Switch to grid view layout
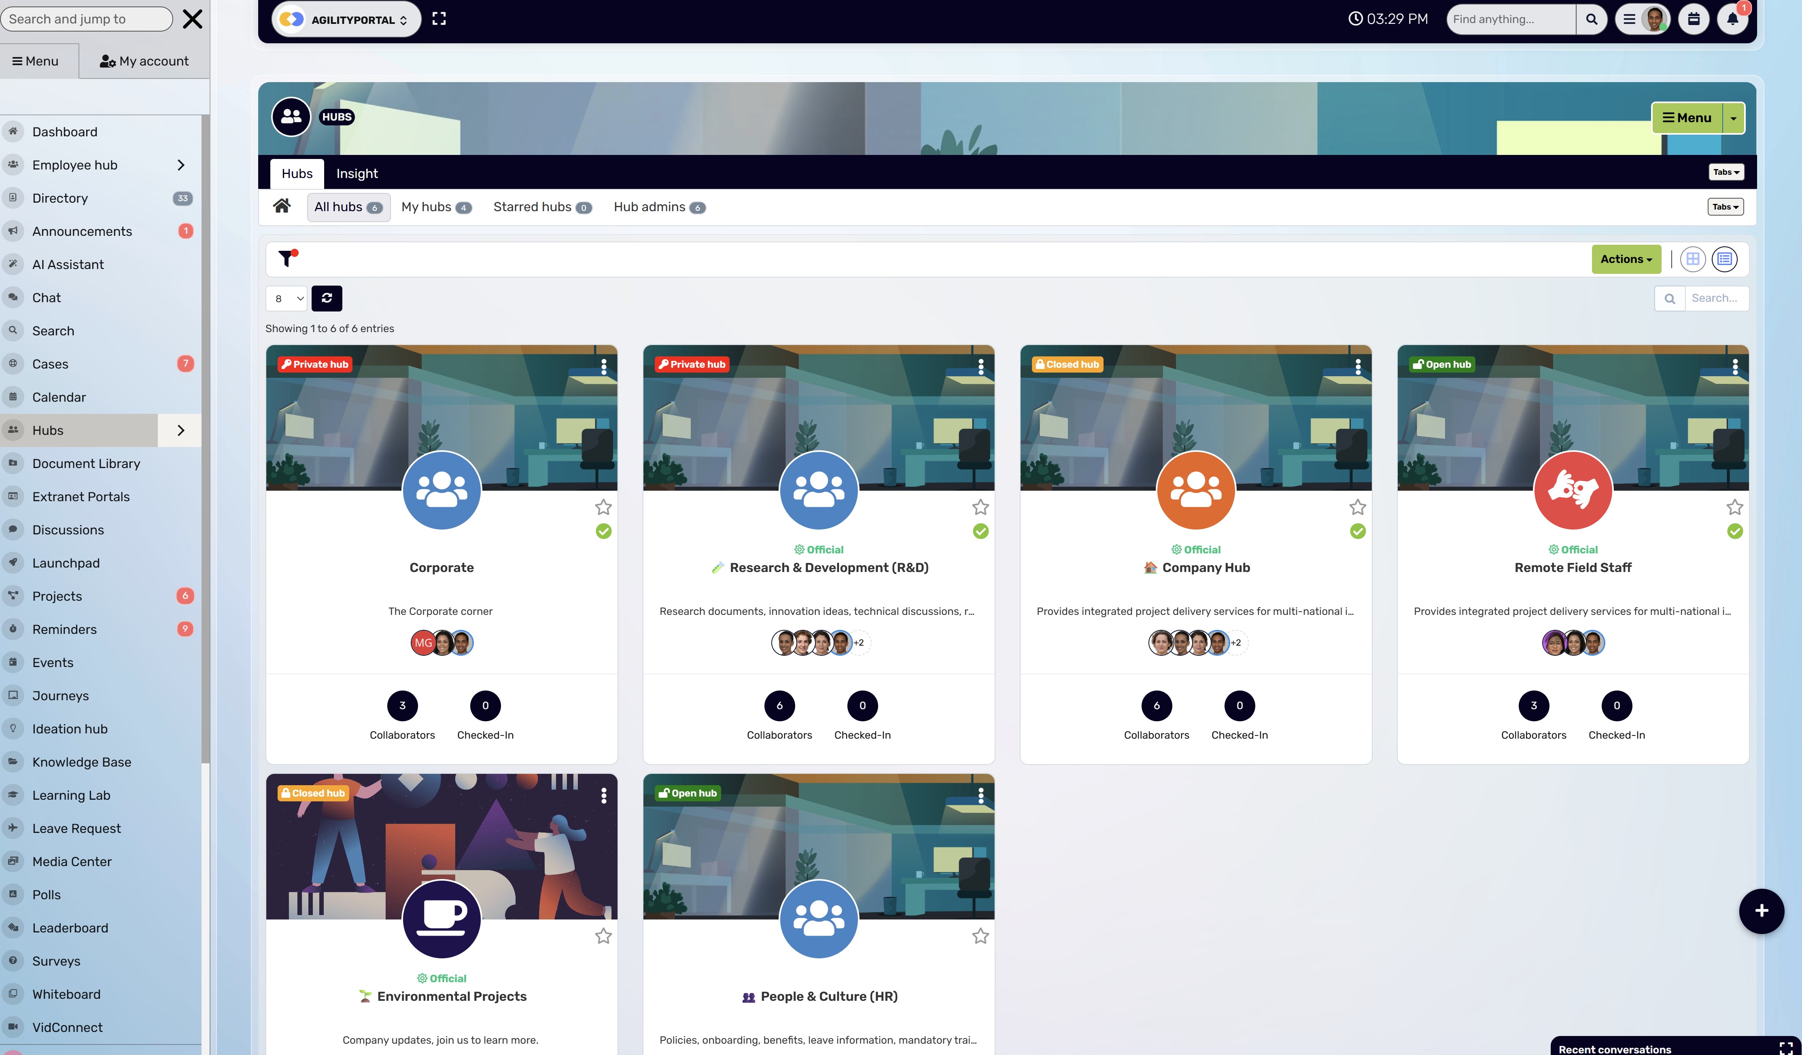The width and height of the screenshot is (1802, 1055). click(x=1692, y=259)
